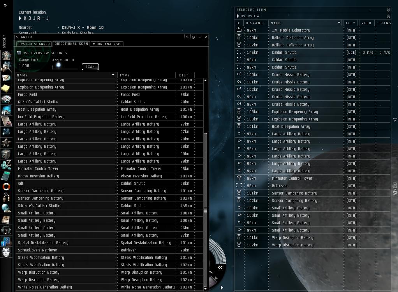Viewport: 398px width, 292px height.
Task: Select Gyzb0's Caldari Shuttle scan result
Action: 109,102
